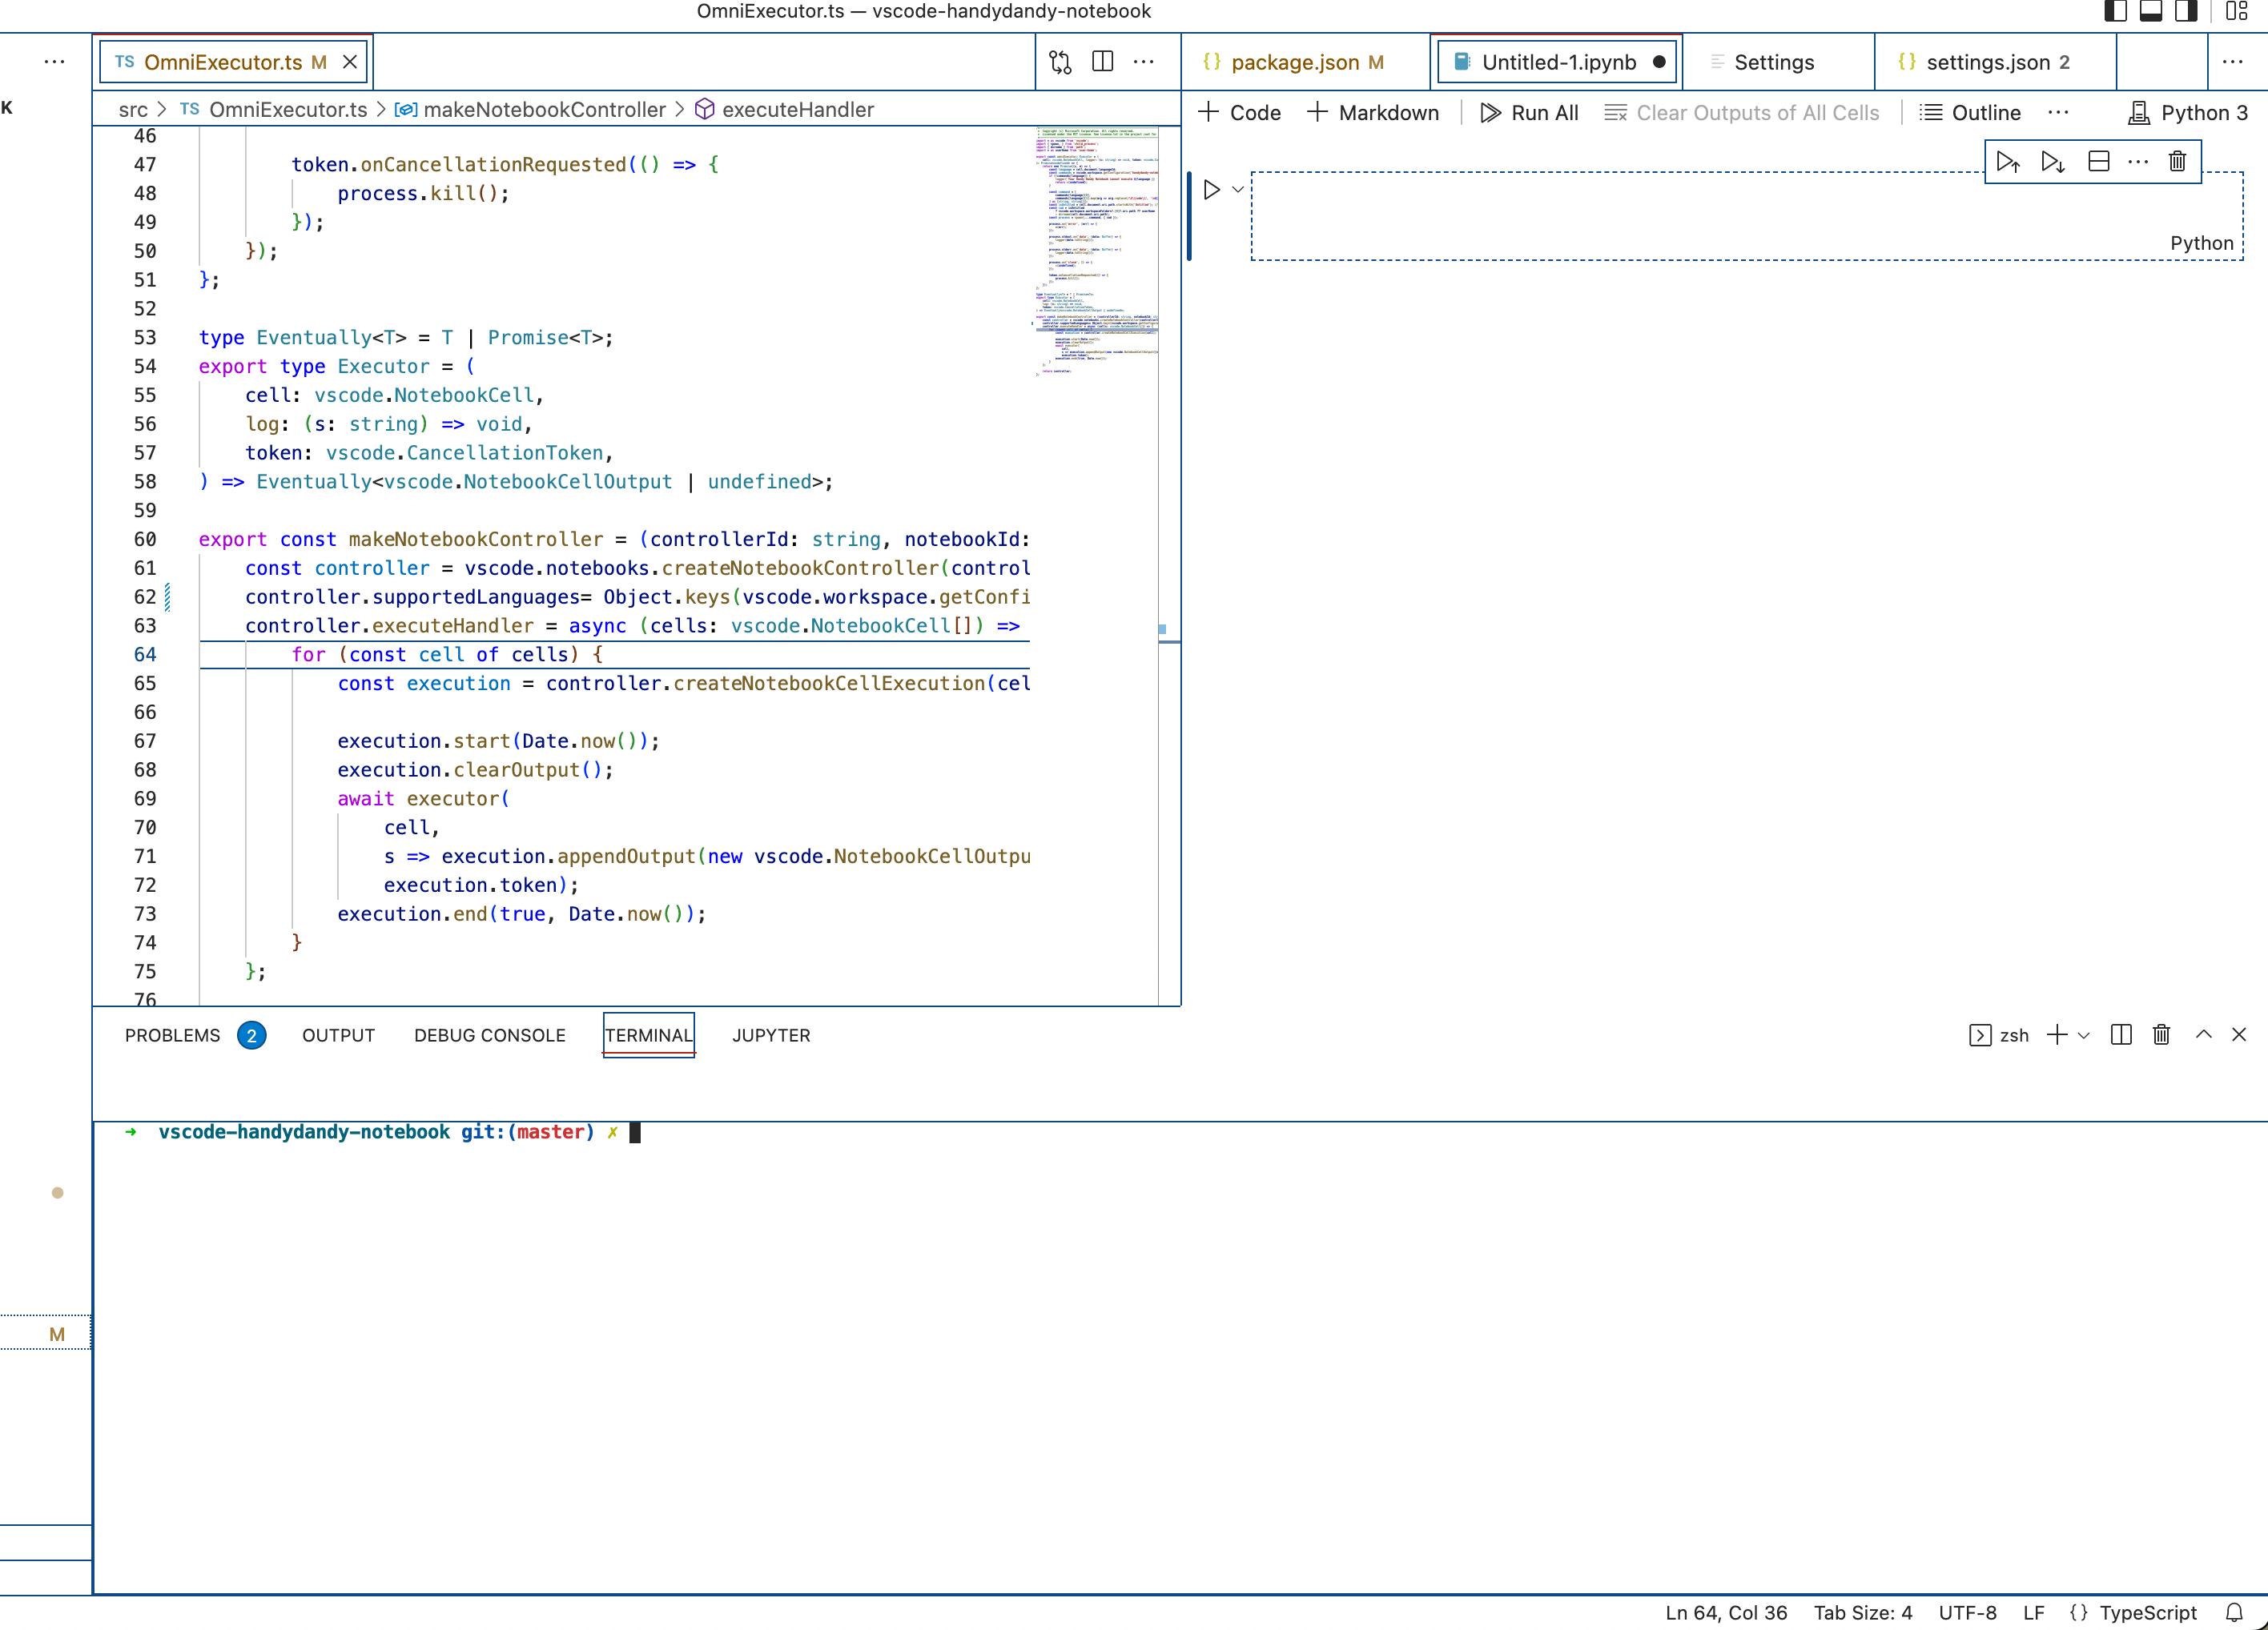Add a new Markdown cell
The width and height of the screenshot is (2268, 1630).
tap(1373, 113)
